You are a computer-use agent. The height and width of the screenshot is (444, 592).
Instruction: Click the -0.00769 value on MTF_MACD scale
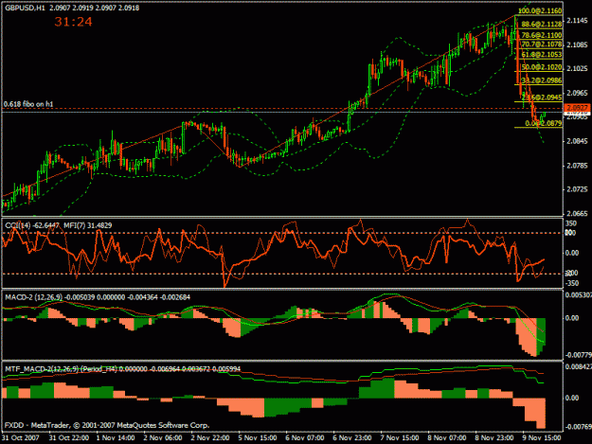pos(578,427)
